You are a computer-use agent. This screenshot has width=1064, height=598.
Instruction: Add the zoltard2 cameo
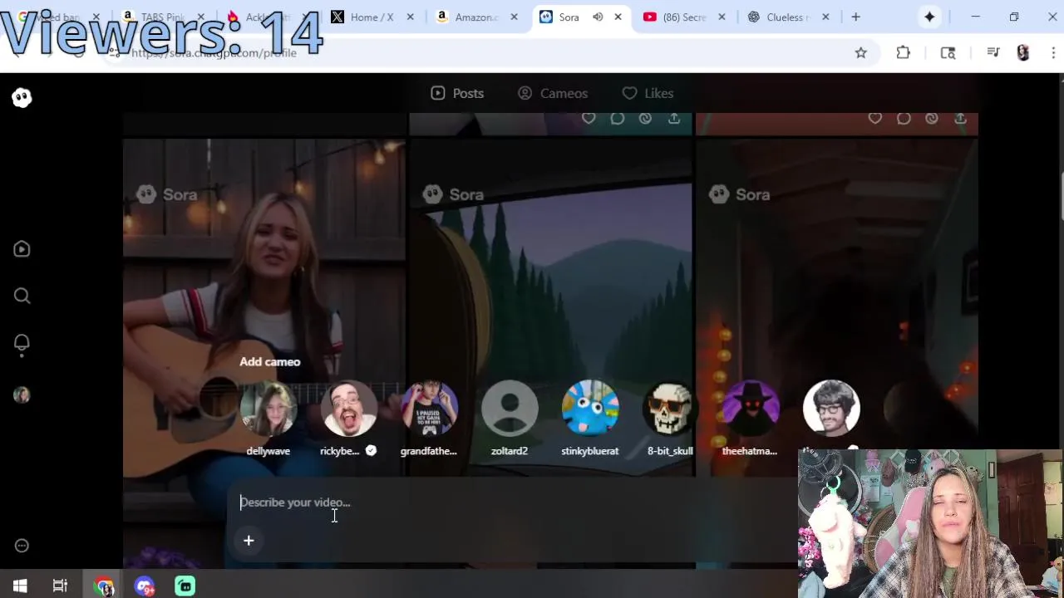[x=510, y=419]
